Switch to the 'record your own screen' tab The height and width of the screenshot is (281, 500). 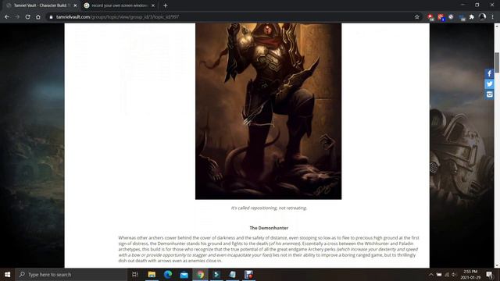(119, 5)
